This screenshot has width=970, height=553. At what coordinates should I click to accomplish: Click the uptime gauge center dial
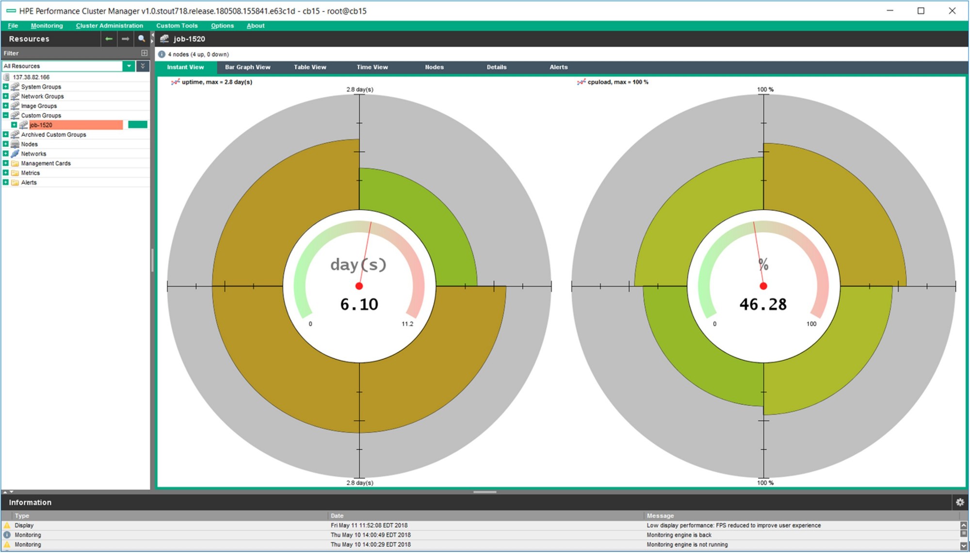tap(359, 286)
